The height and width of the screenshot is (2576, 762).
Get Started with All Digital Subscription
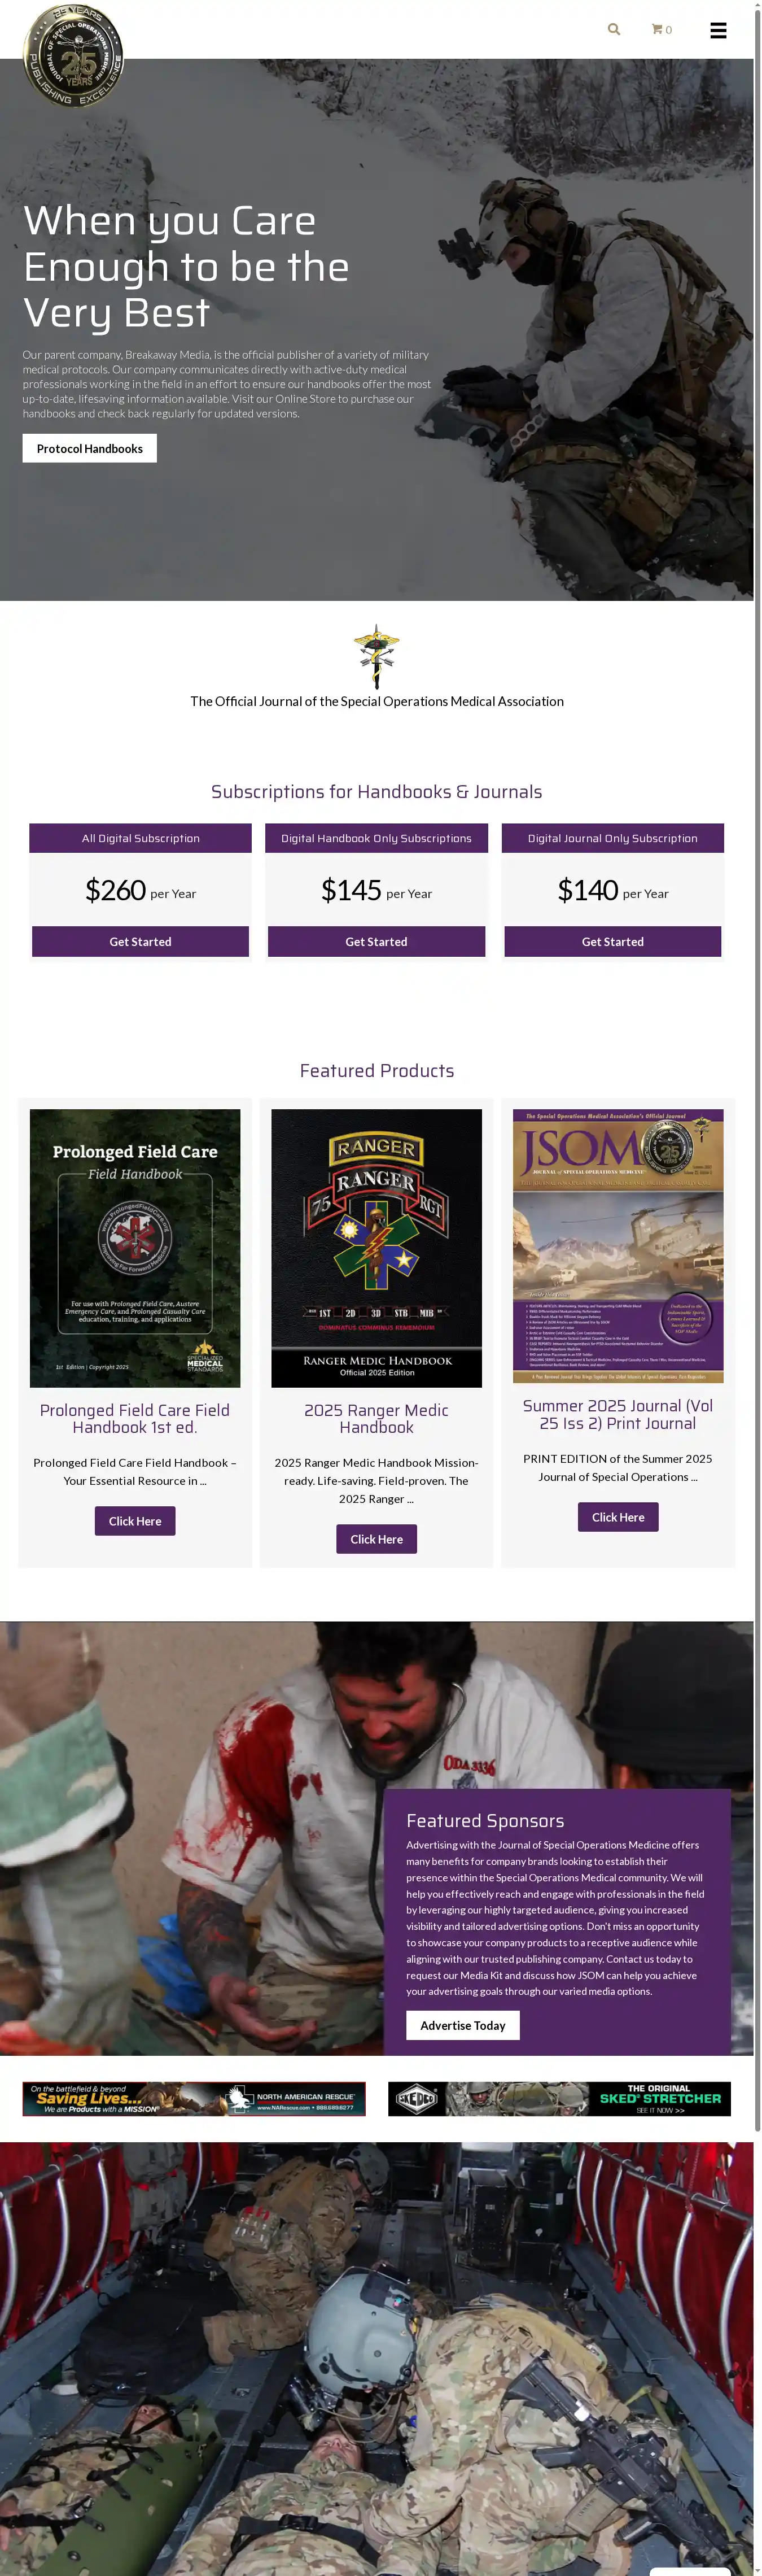point(140,941)
